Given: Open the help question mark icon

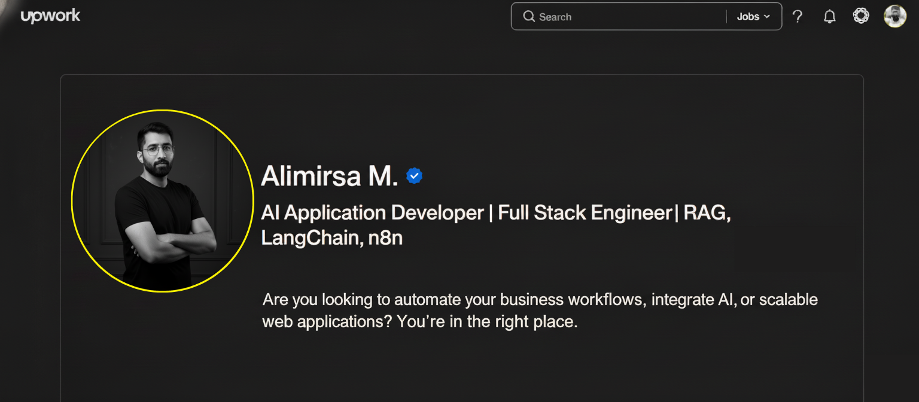Looking at the screenshot, I should (x=797, y=17).
